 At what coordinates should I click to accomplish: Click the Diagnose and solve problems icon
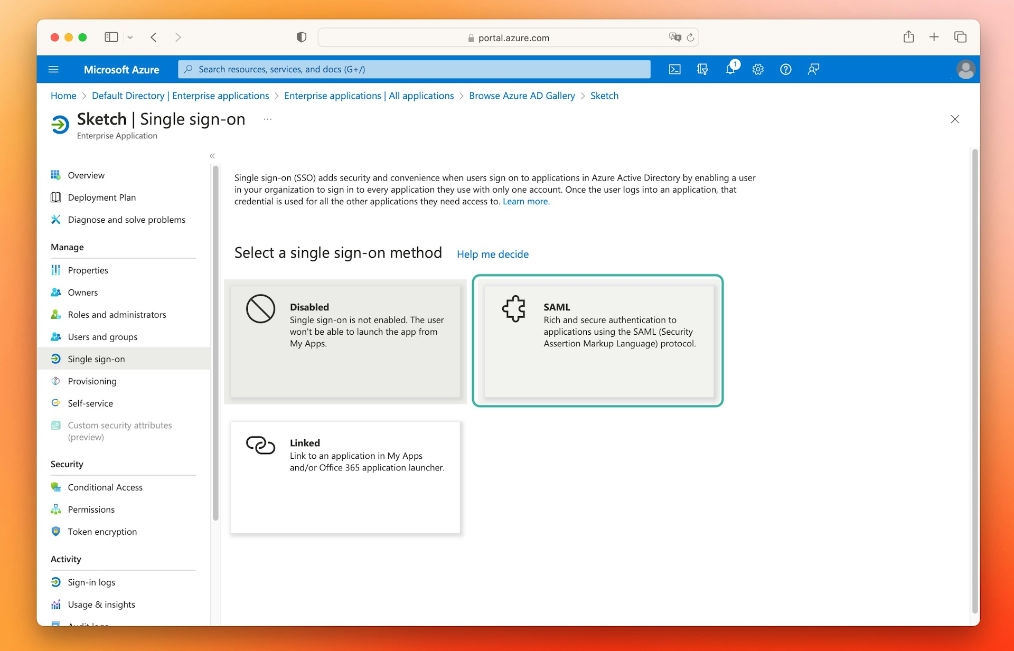[x=55, y=219]
